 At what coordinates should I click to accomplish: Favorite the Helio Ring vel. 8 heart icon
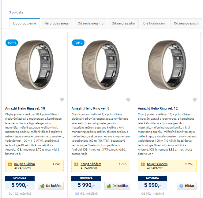(128, 100)
